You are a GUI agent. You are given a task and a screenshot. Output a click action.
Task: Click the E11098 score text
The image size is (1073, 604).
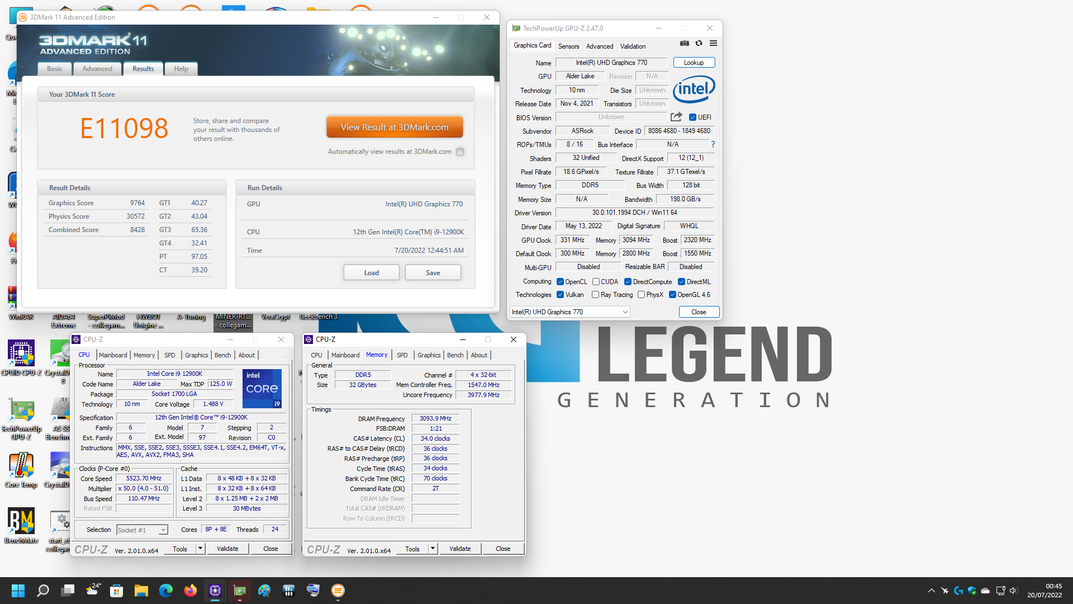point(124,129)
